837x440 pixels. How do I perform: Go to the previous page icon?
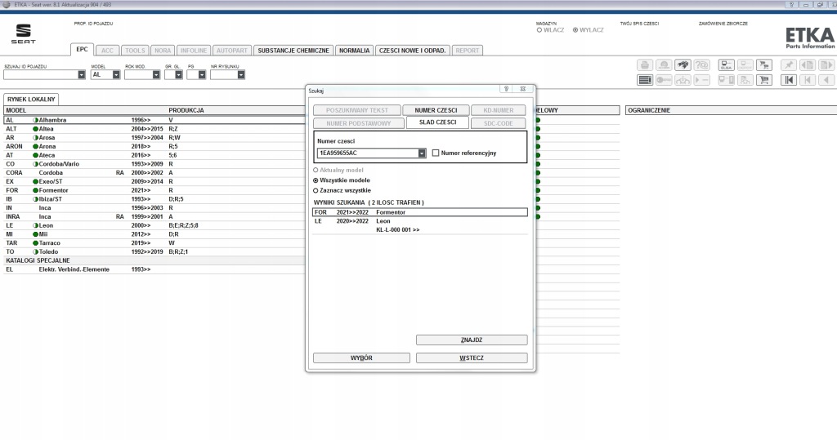(808, 65)
